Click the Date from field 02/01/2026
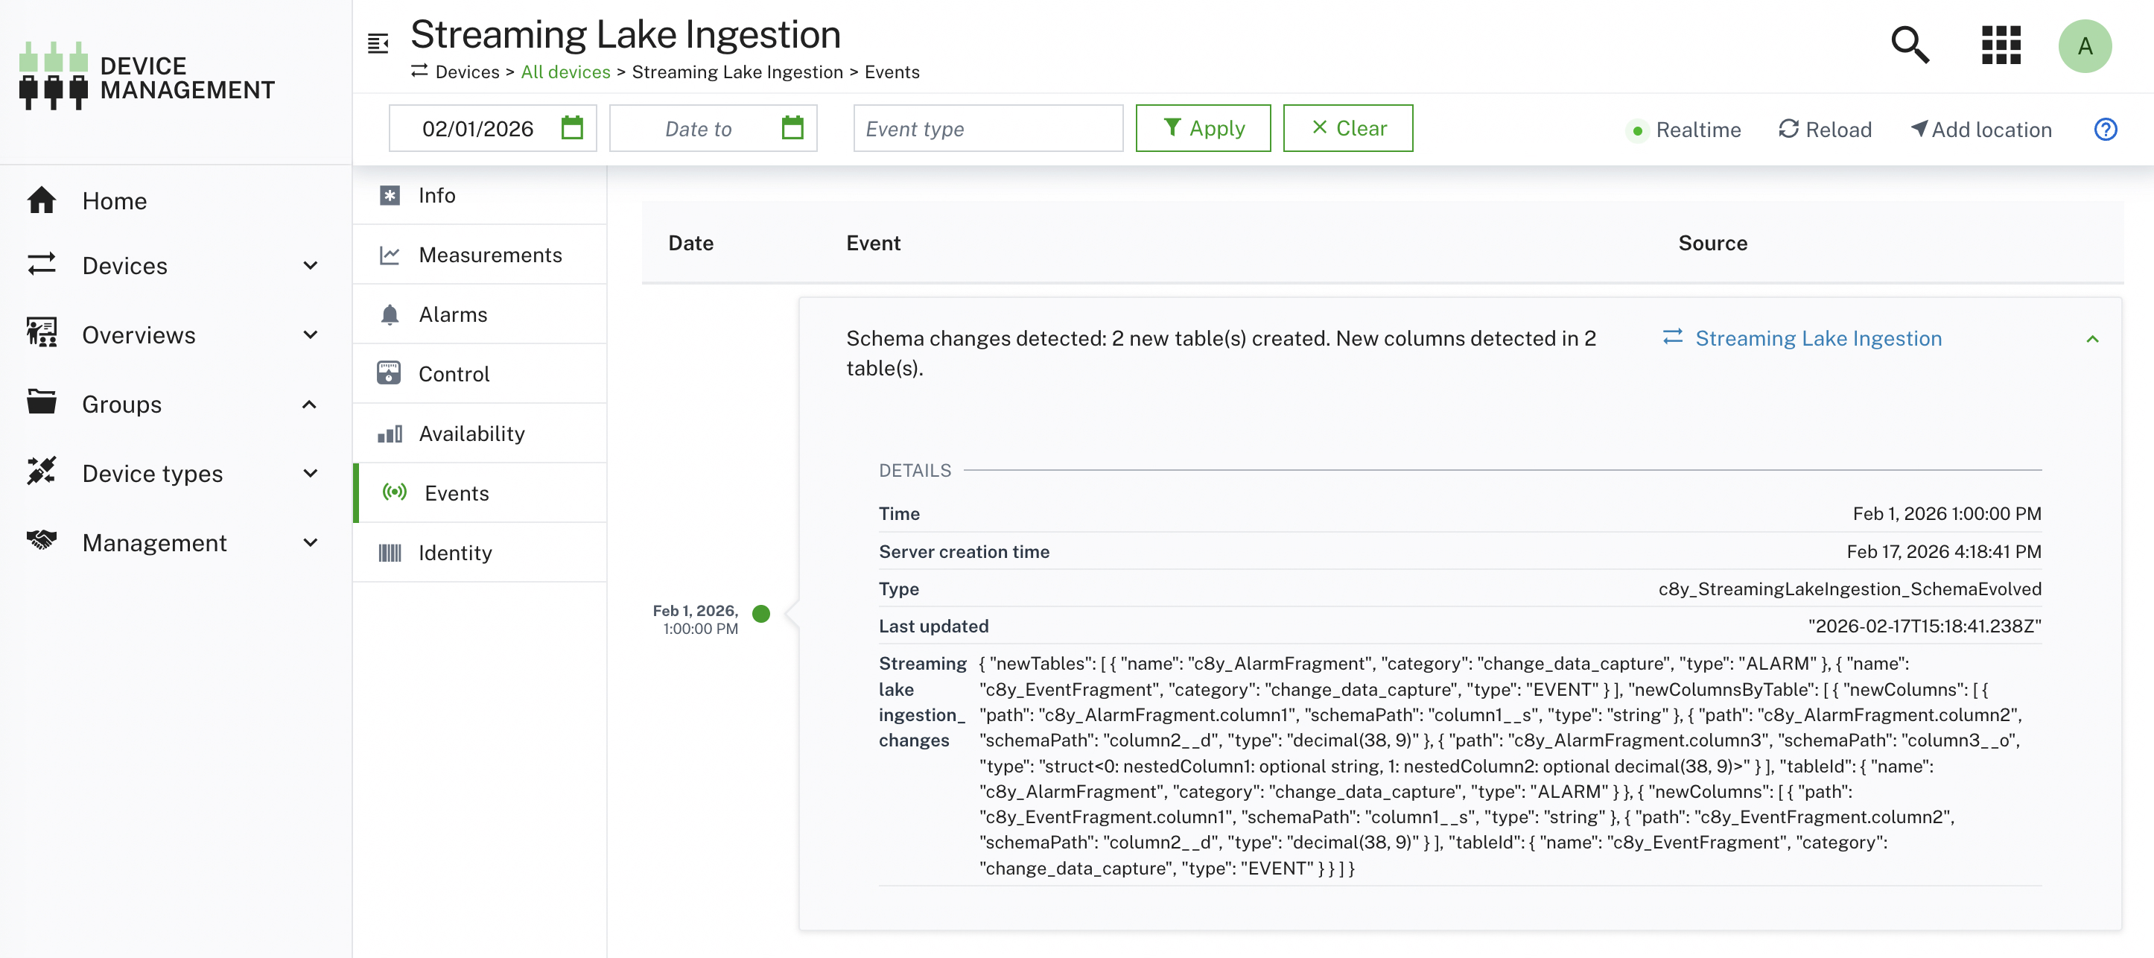This screenshot has height=958, width=2154. (x=492, y=128)
